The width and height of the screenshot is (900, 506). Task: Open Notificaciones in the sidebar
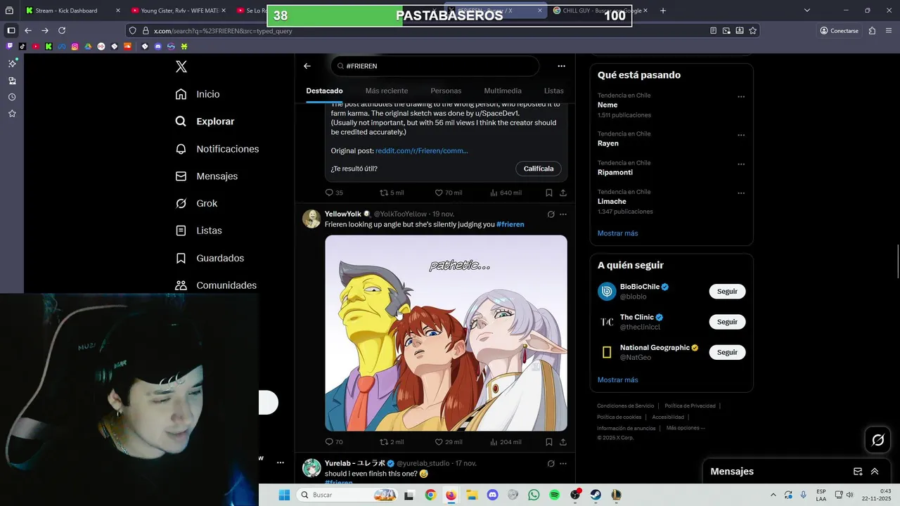coord(217,149)
